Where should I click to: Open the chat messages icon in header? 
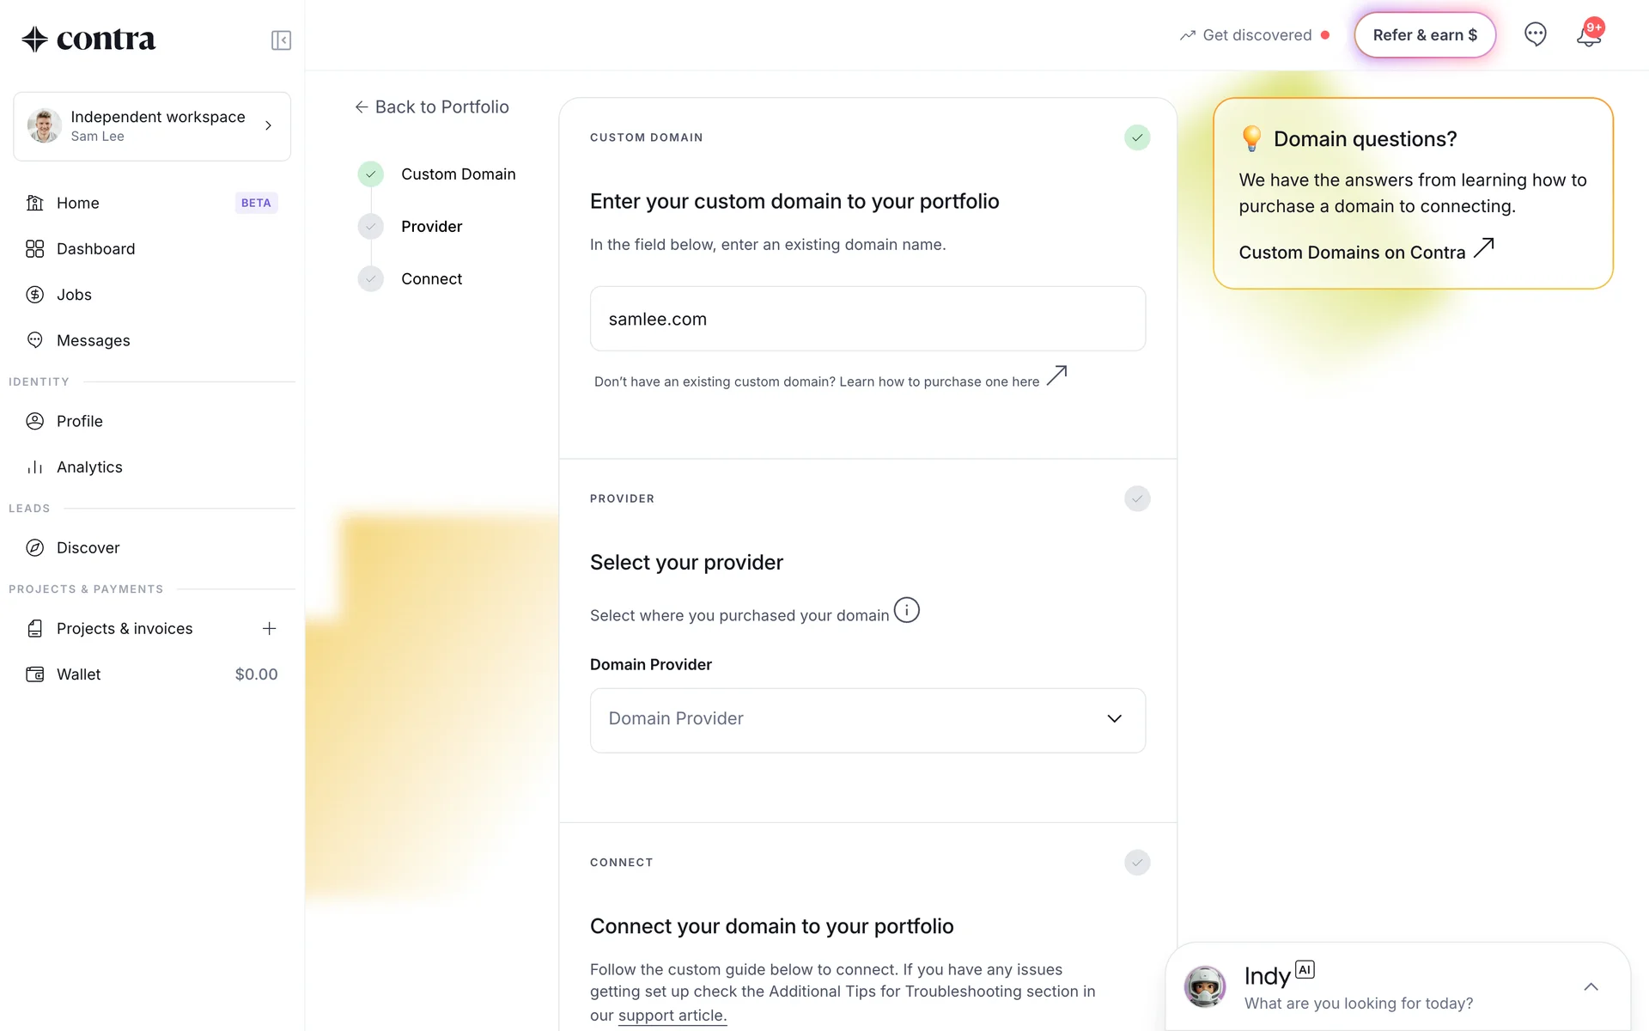pos(1535,34)
